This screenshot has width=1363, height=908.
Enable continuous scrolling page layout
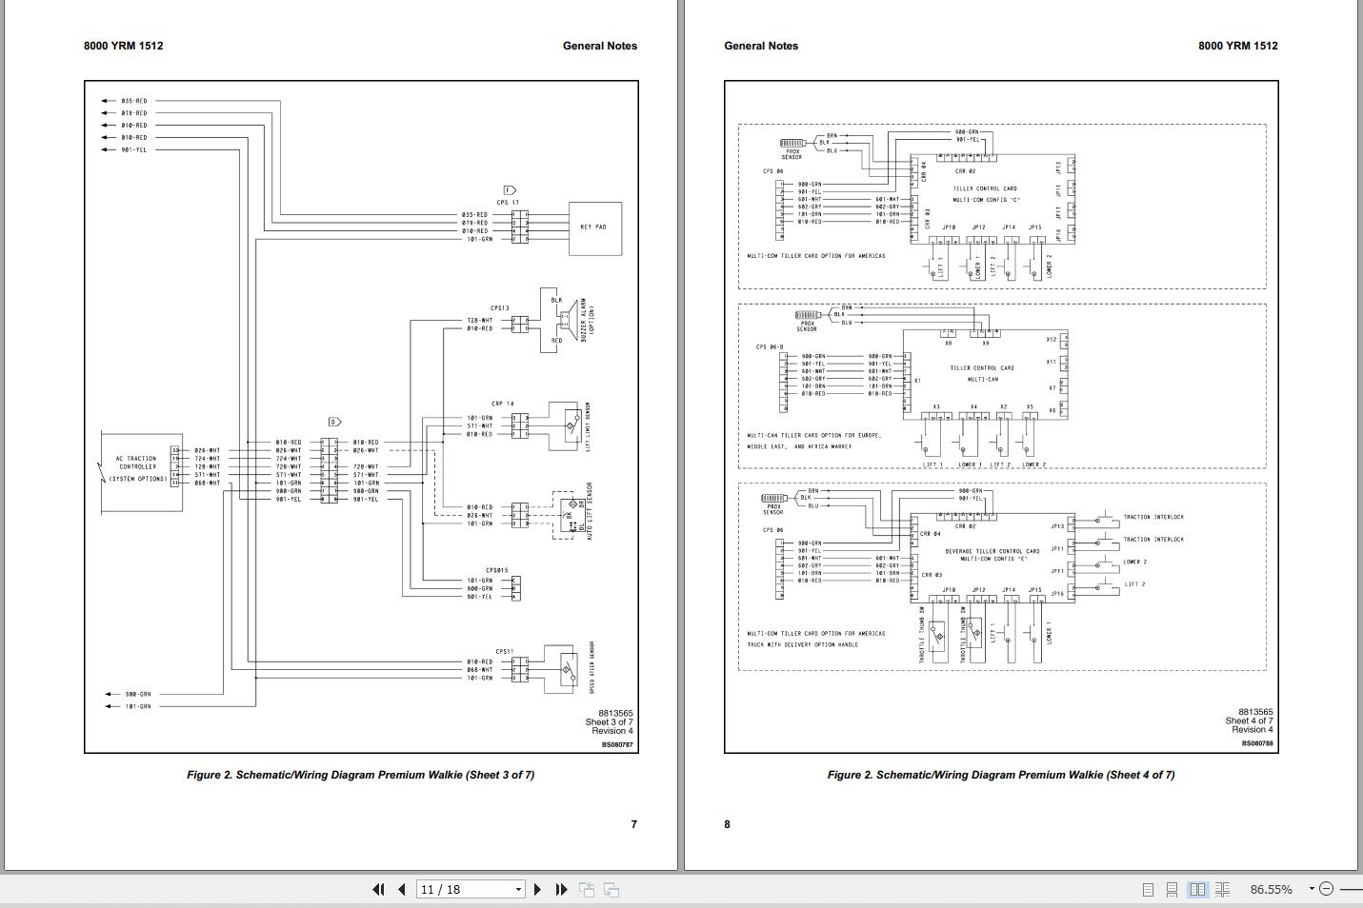1173,889
